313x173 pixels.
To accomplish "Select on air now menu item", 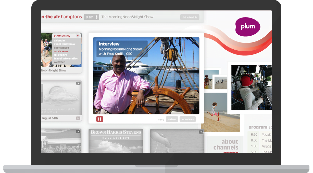I will (x=61, y=51).
